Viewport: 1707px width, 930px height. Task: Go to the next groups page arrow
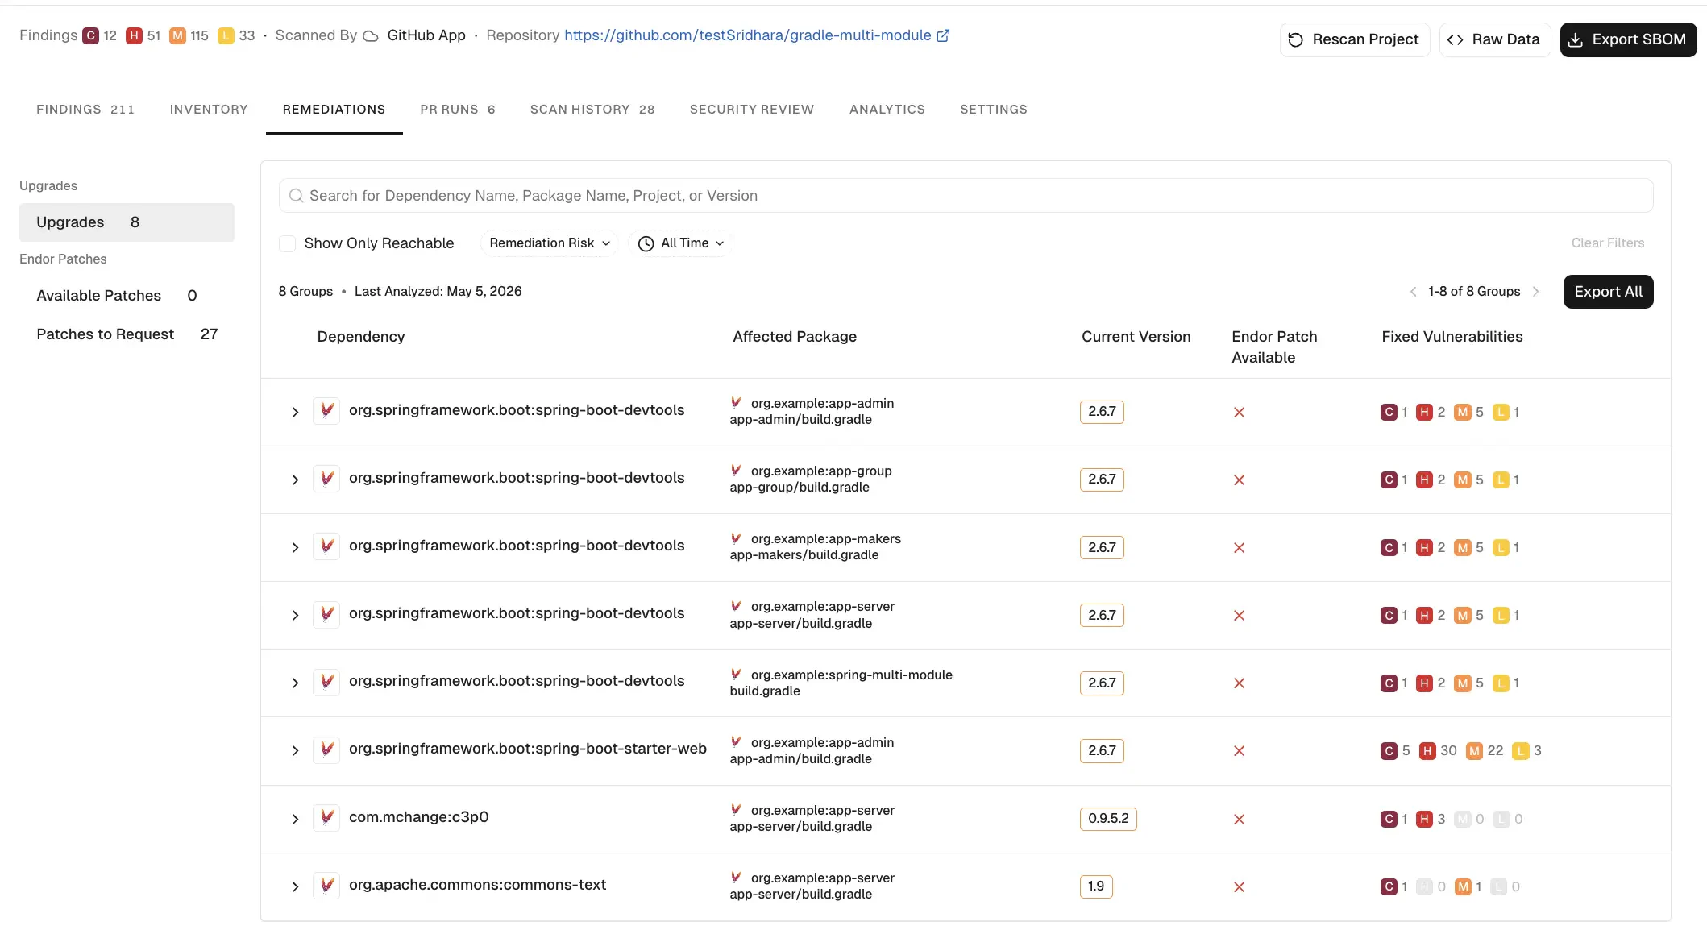[1535, 292]
